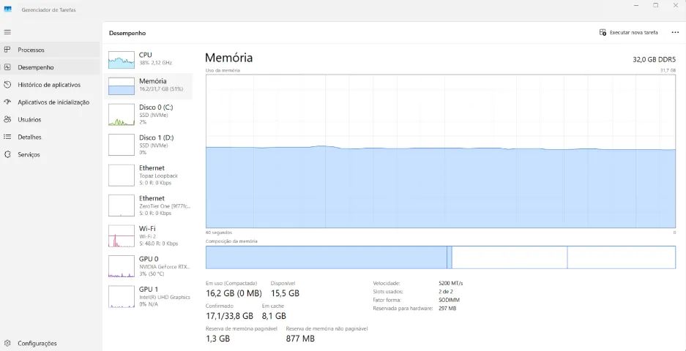Image resolution: width=686 pixels, height=351 pixels.
Task: Click the Usuários people icon
Action: click(7, 120)
